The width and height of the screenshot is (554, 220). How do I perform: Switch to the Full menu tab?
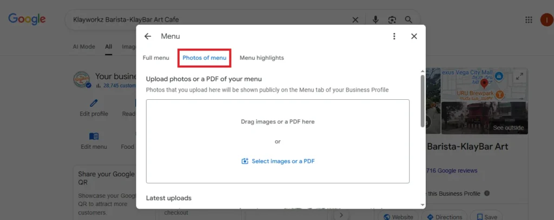pos(156,58)
